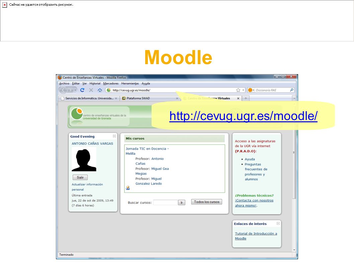Click the '¿Problemas técnicos?' heading
Screen dimensions: 354x265
254,195
